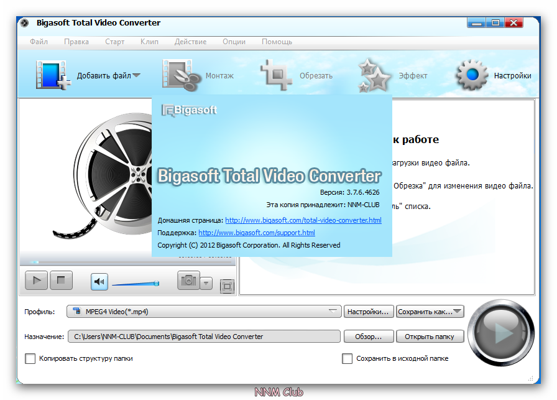Open the Монтаж scissors tool

coord(182,75)
